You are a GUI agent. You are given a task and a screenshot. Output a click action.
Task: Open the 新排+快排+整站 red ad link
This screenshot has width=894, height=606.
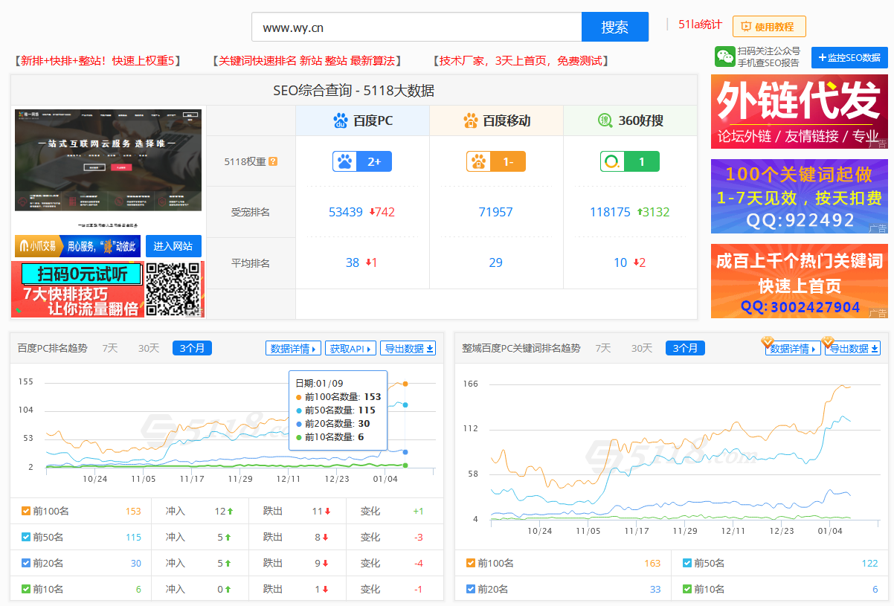click(x=97, y=61)
